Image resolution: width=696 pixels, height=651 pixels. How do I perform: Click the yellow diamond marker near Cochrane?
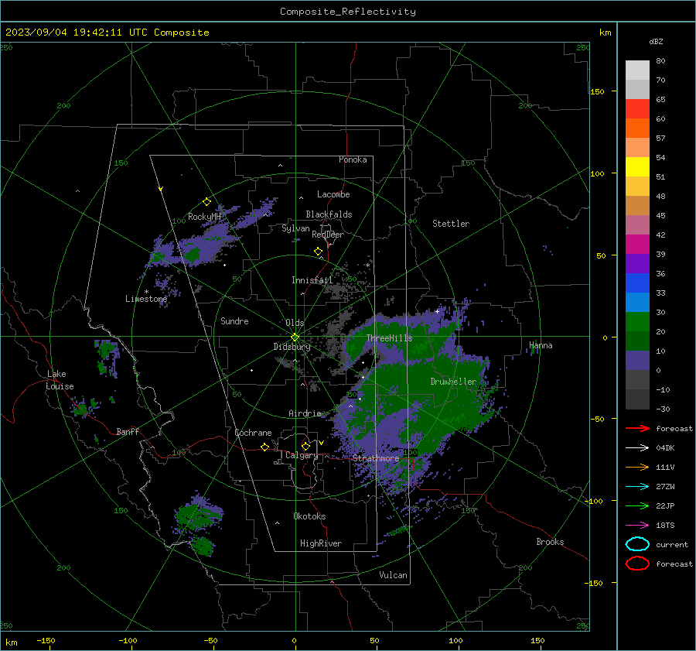point(265,447)
